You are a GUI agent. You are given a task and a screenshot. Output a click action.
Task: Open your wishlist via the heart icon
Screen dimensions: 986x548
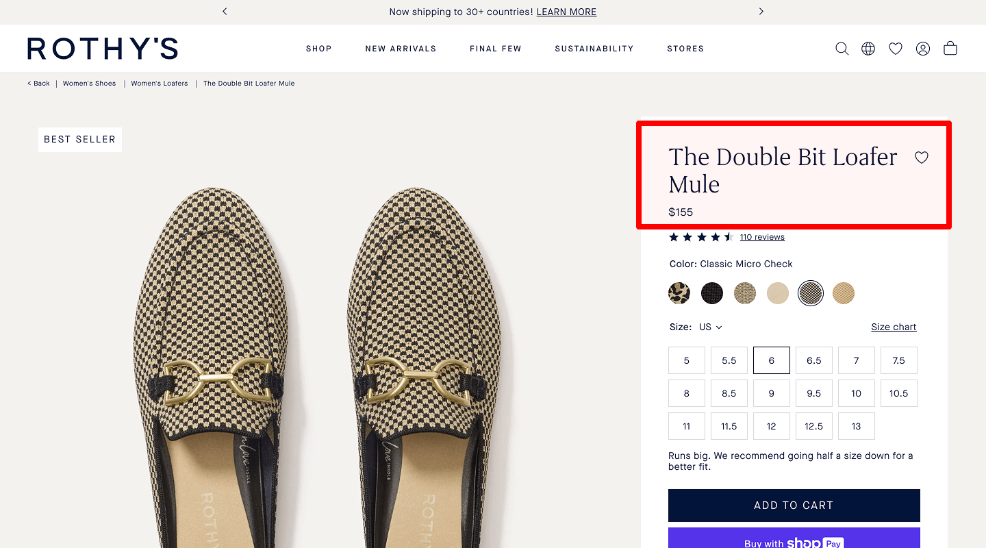tap(895, 48)
